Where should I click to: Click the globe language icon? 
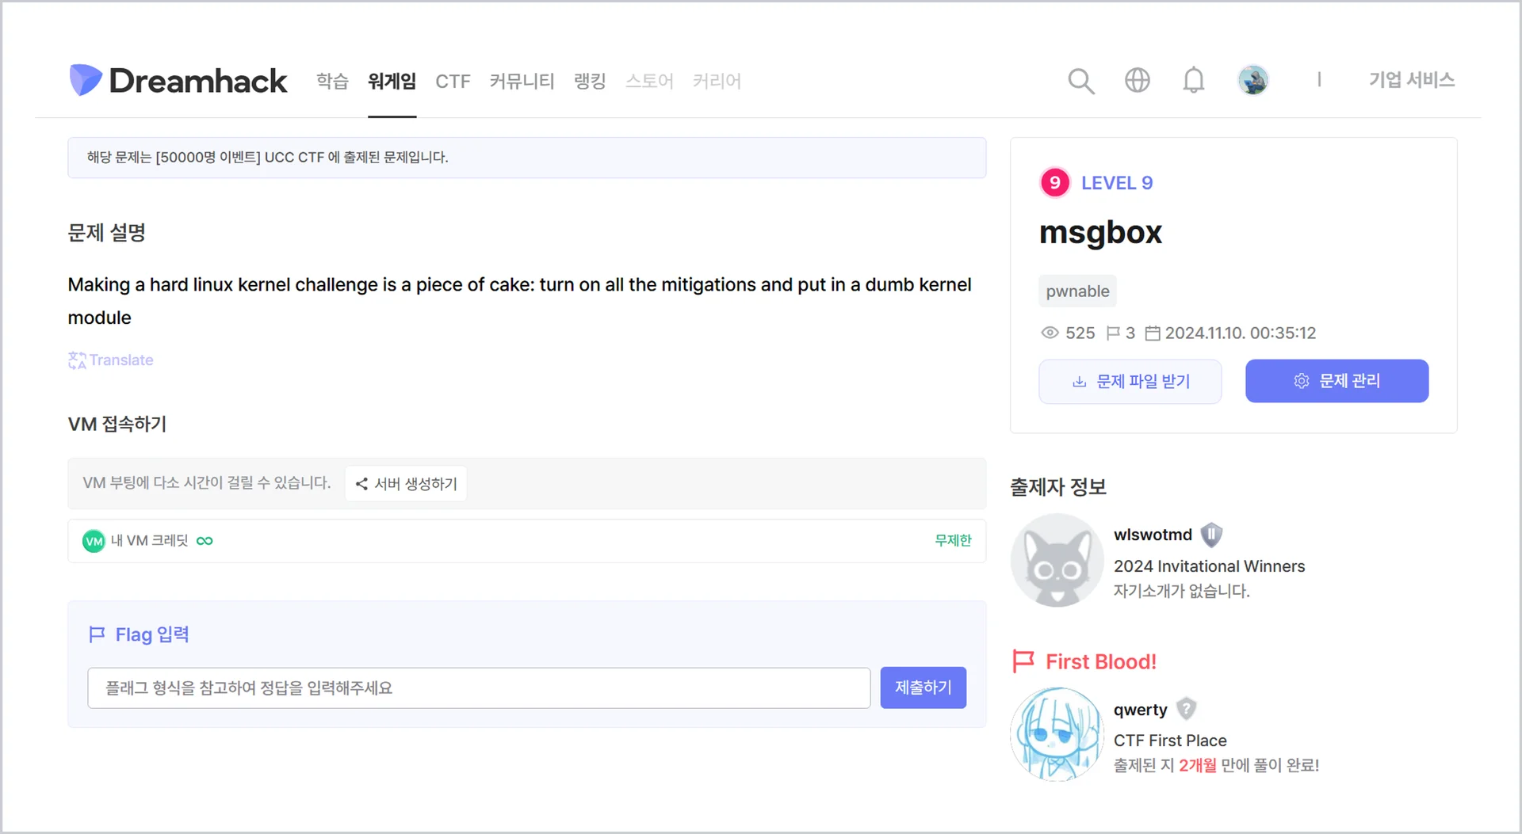pos(1137,80)
